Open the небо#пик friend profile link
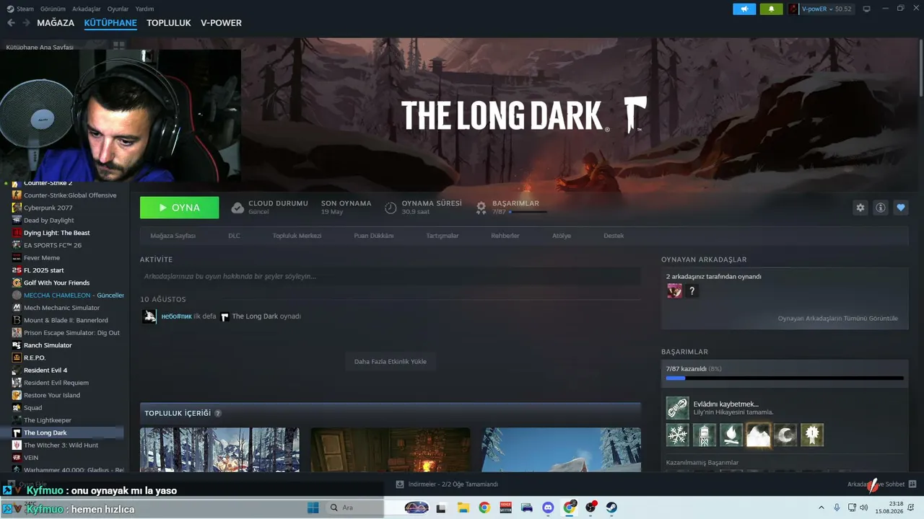 [177, 316]
